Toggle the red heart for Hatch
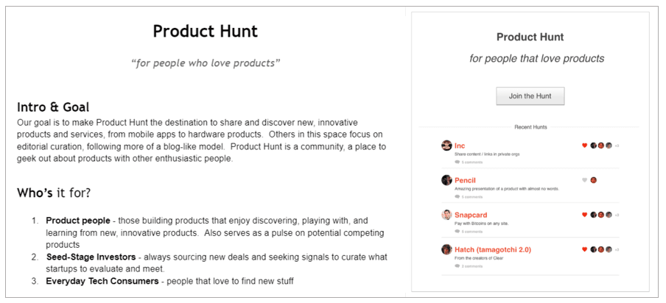Image resolution: width=666 pixels, height=303 pixels. point(584,249)
